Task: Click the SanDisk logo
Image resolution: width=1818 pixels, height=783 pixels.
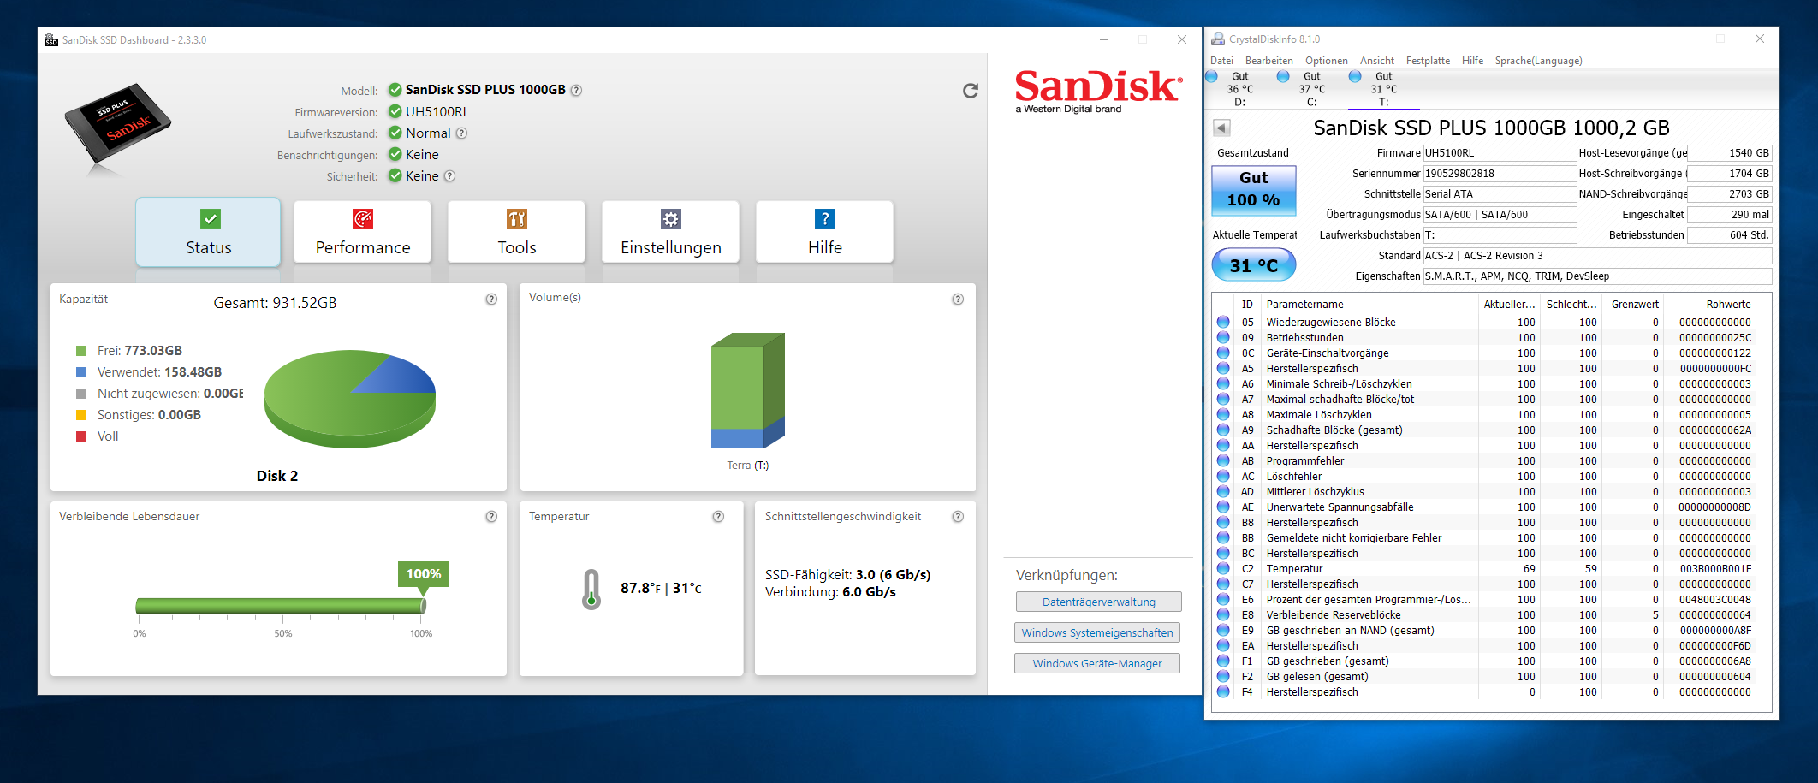Action: [x=1099, y=91]
